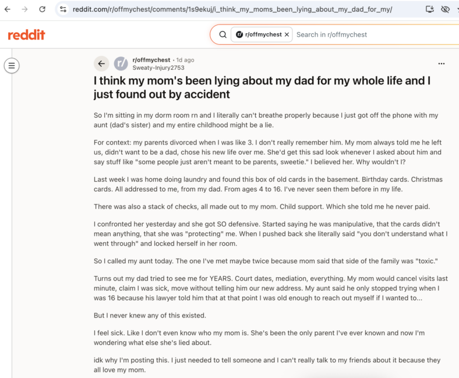Open r/offmychest community avatar
459x378 pixels.
pos(121,63)
